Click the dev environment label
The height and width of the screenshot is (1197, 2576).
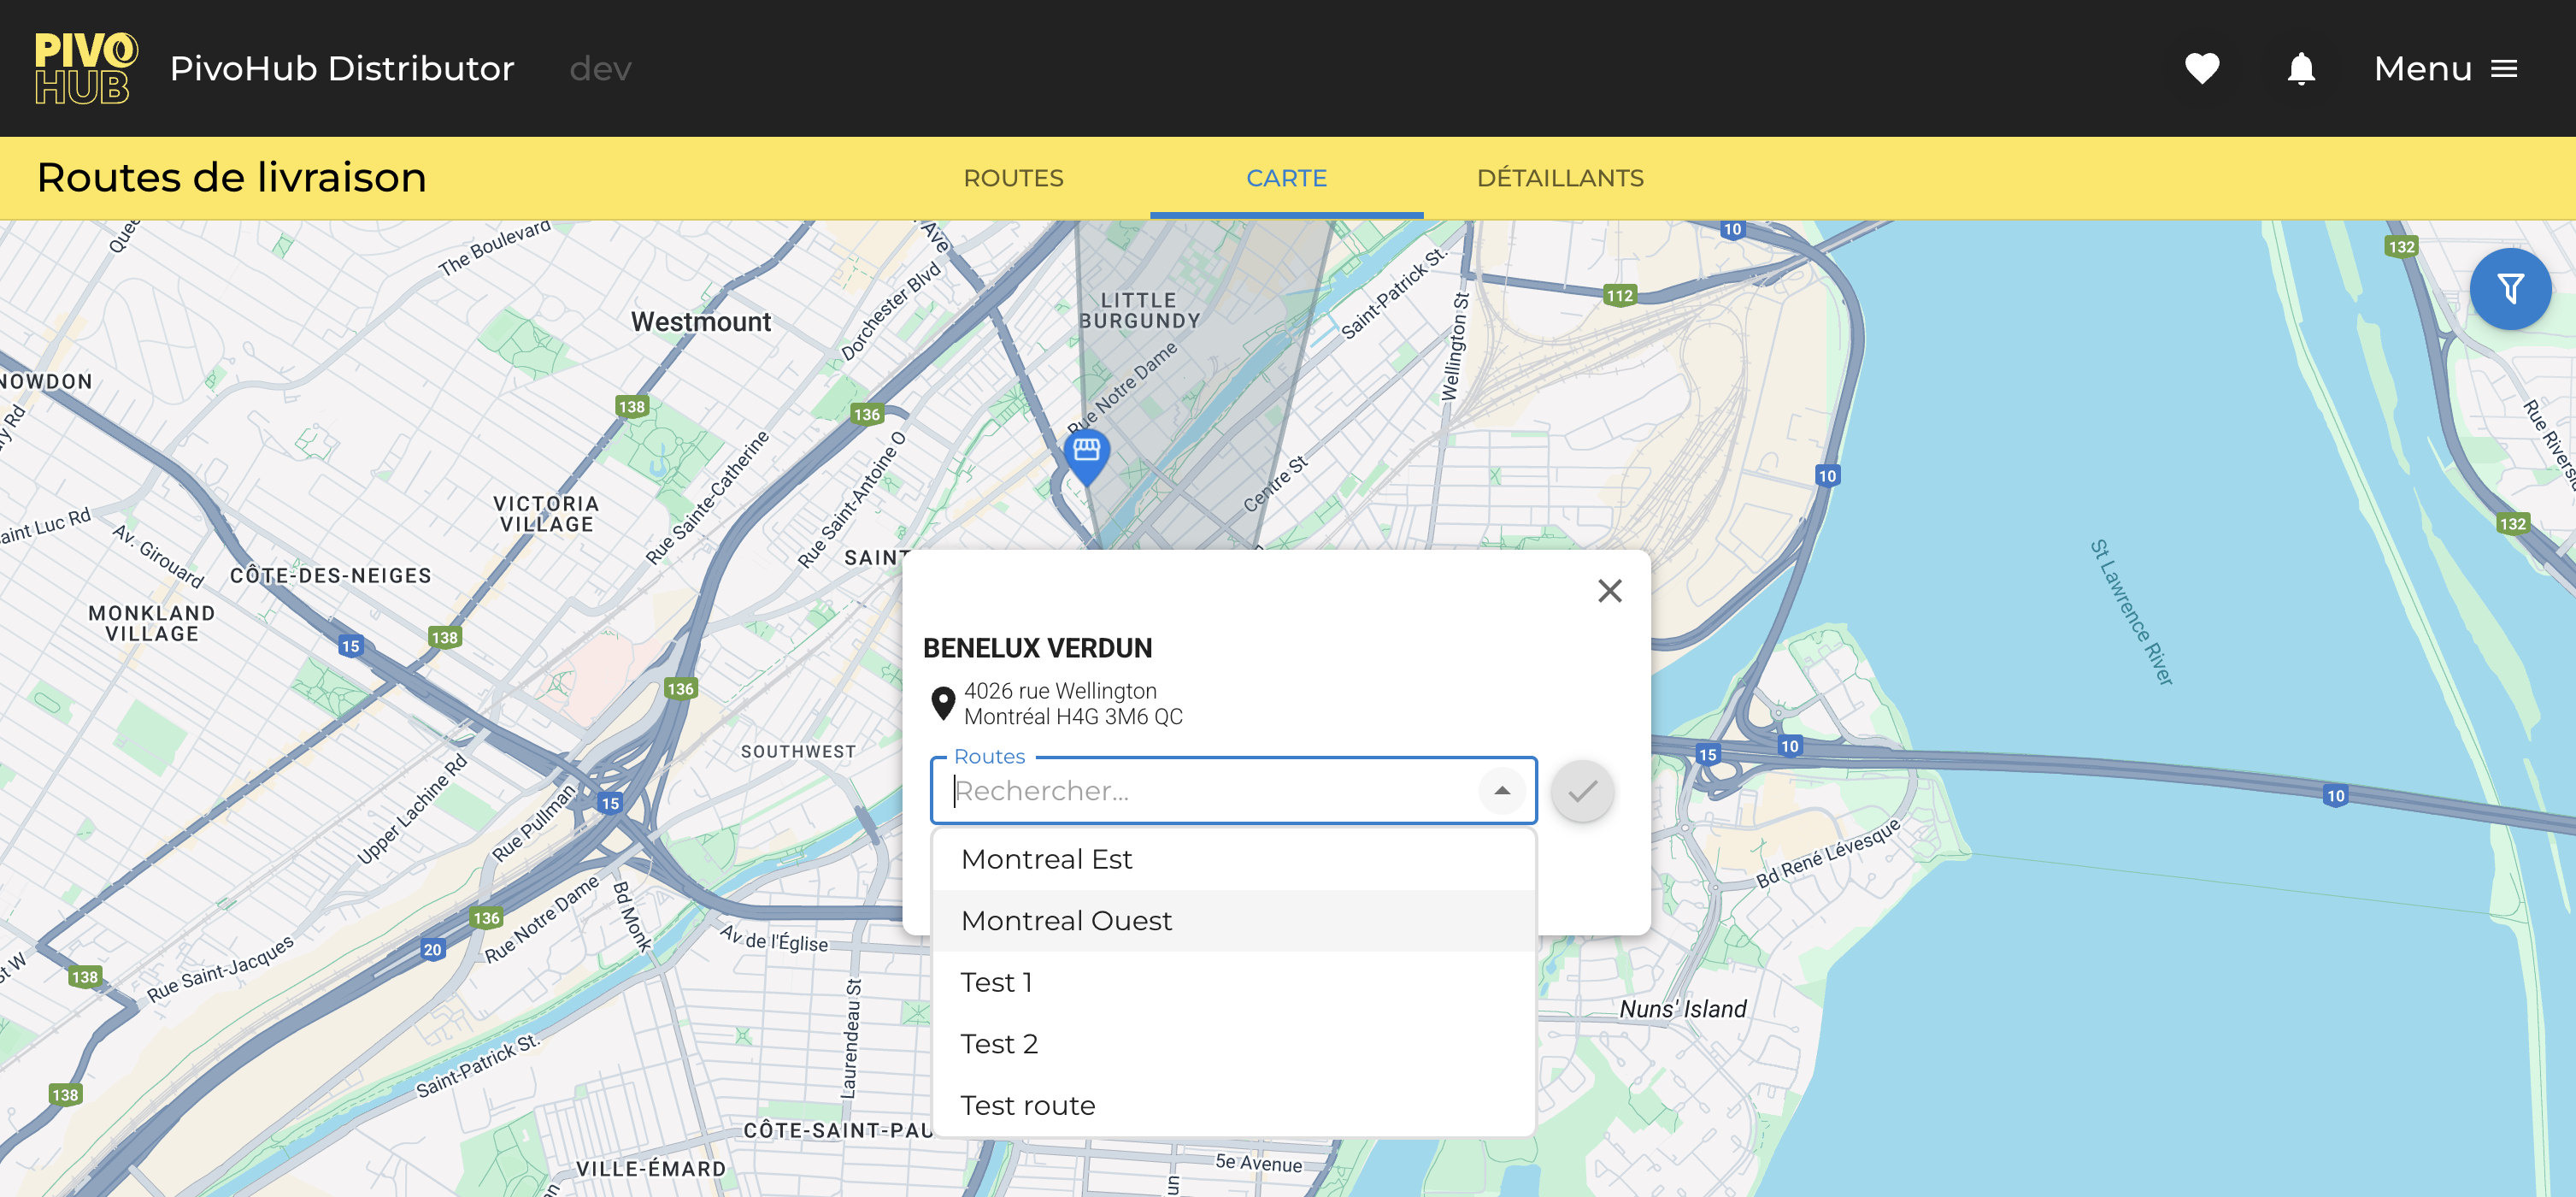click(x=600, y=68)
